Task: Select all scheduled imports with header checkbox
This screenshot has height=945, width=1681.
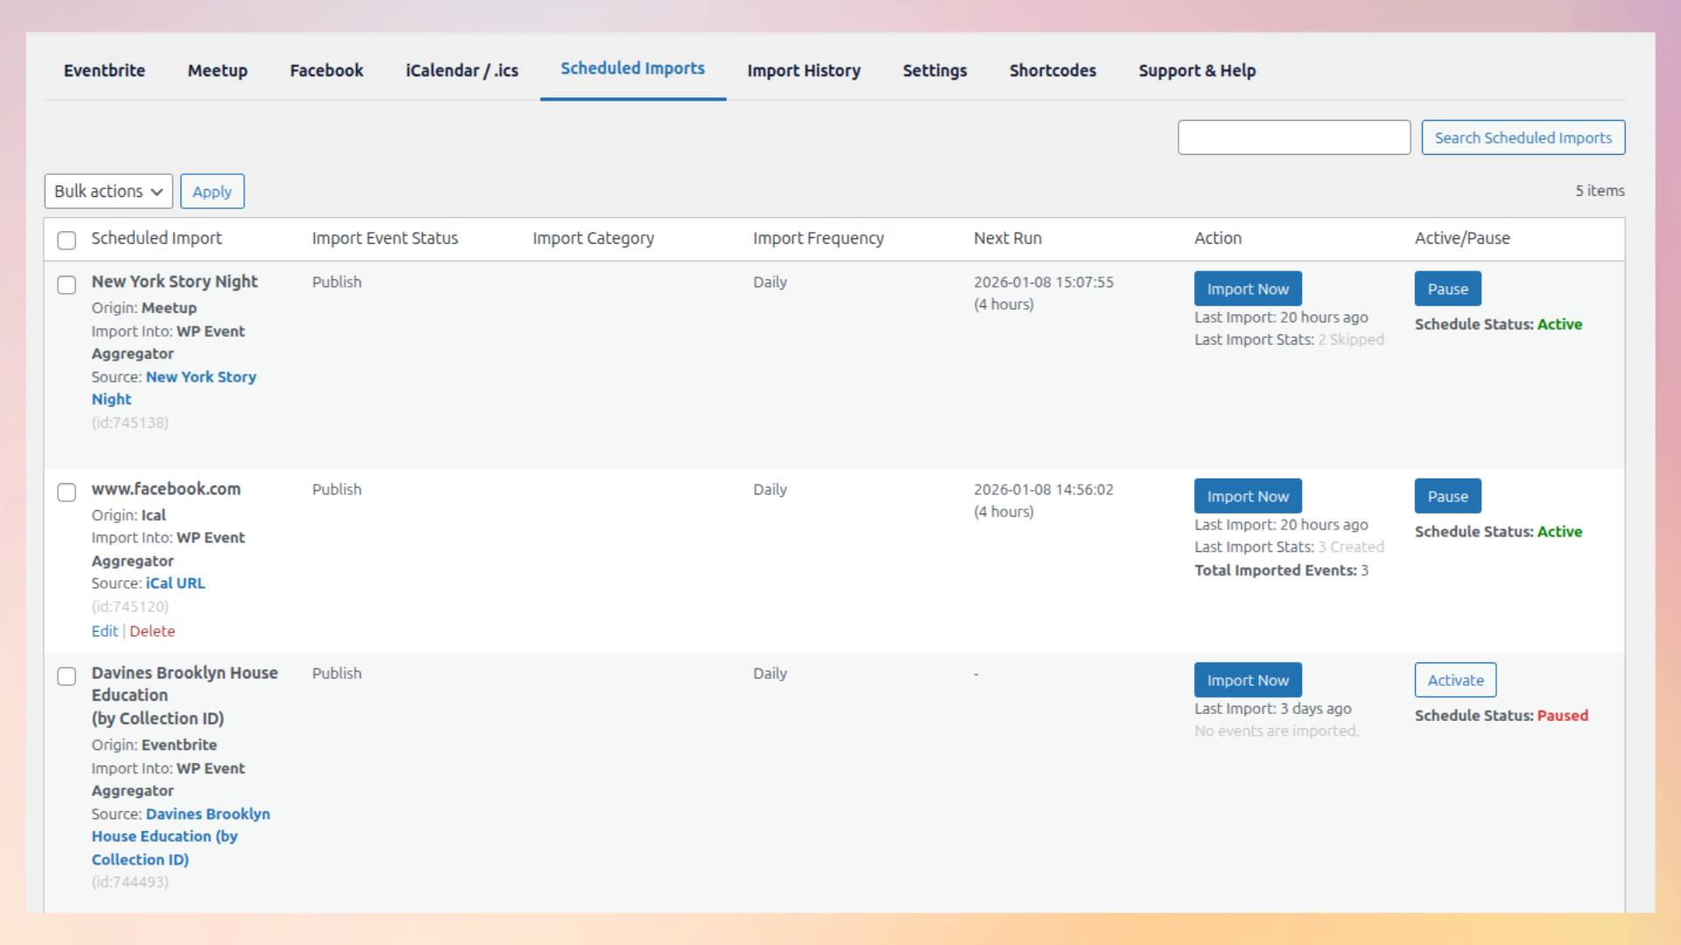Action: (66, 240)
